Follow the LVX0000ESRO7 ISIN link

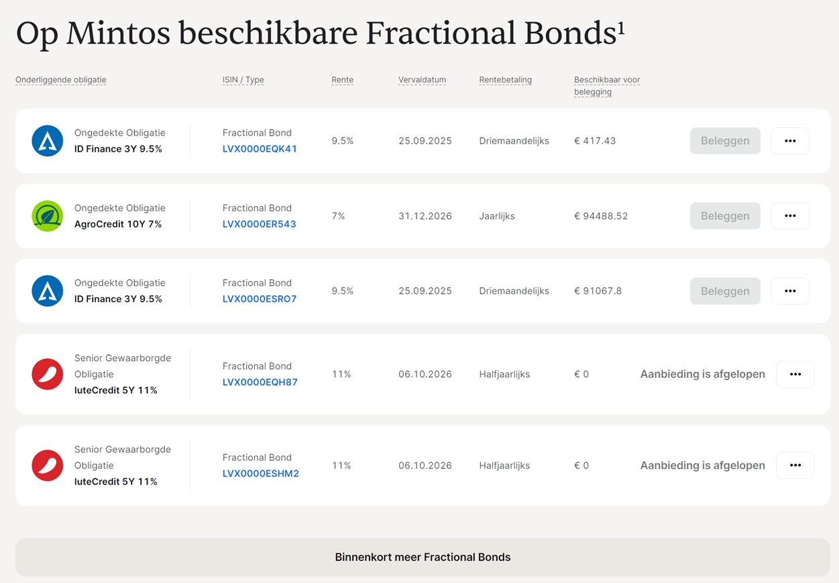tap(260, 299)
